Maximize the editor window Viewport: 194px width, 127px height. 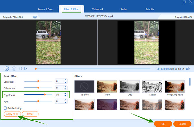[x=184, y=2]
